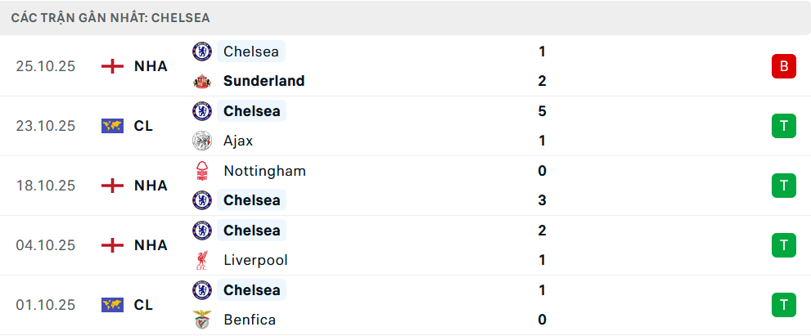The width and height of the screenshot is (811, 336).
Task: Open the Liverpool team link
Action: coord(255,260)
